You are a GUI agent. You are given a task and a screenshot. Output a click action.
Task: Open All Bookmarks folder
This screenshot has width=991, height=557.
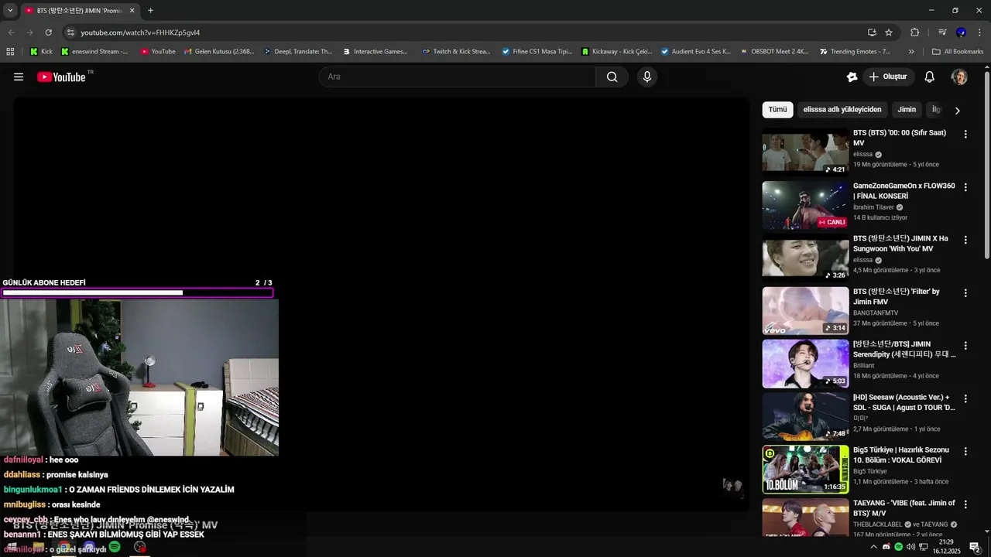(x=958, y=52)
